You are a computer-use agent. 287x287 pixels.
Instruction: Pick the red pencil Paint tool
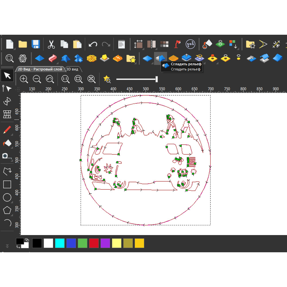point(7,129)
